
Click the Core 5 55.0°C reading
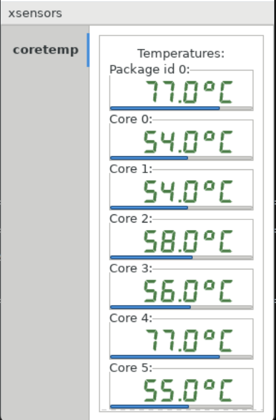[x=188, y=391]
